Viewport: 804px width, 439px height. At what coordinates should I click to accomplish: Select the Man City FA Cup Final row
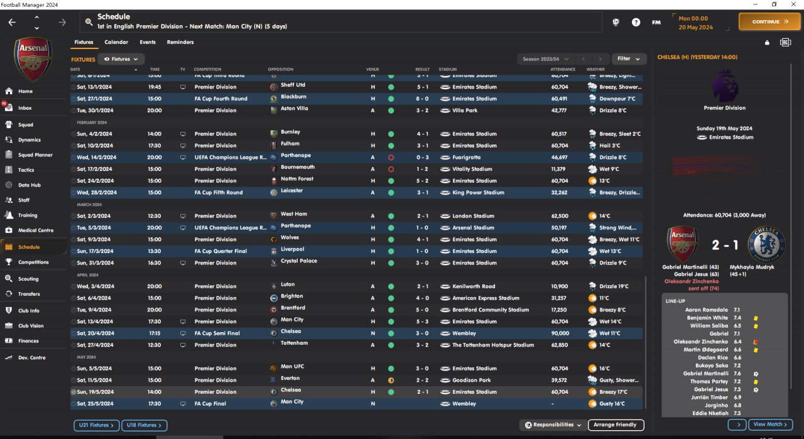[356, 404]
